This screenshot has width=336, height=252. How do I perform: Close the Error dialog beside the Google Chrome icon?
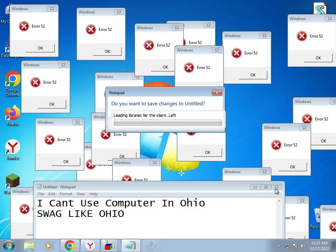(x=63, y=65)
